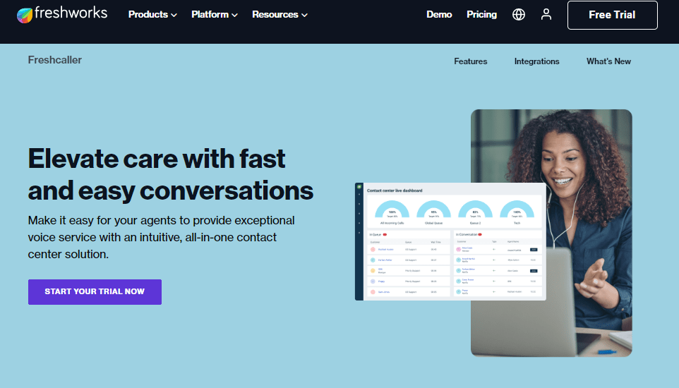Expand the Platform dropdown menu
Image resolution: width=679 pixels, height=388 pixels.
pos(215,15)
